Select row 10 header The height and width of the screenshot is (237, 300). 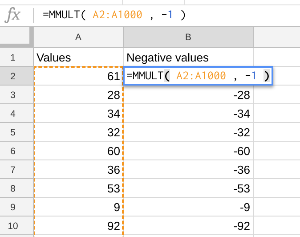click(16, 226)
